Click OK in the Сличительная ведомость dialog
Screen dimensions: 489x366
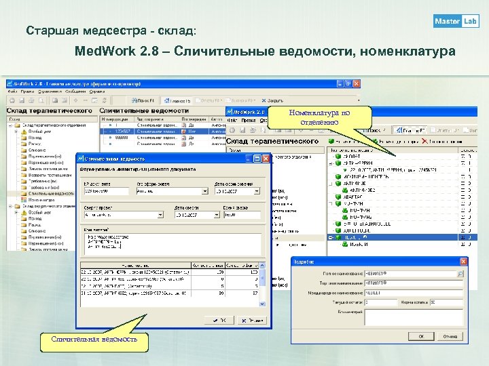tap(219, 320)
